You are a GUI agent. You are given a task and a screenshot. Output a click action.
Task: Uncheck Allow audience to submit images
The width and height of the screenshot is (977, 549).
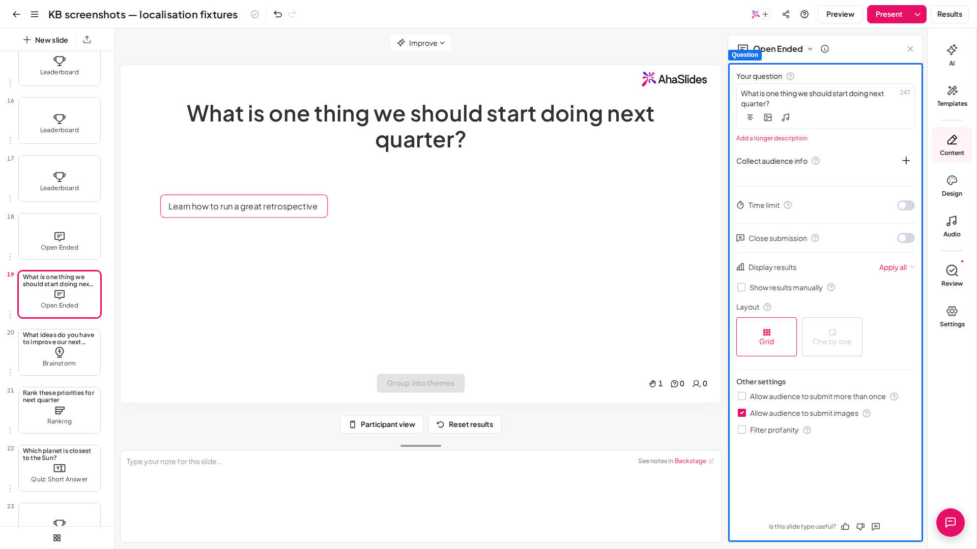[x=742, y=413]
